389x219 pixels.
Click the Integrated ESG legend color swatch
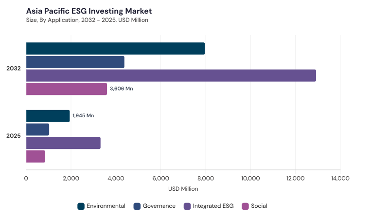point(187,206)
